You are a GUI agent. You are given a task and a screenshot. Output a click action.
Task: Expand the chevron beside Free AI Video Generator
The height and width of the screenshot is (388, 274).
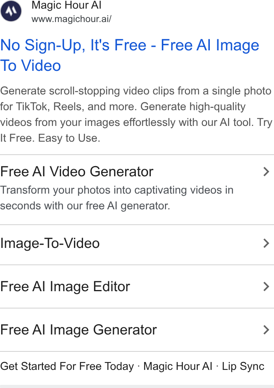click(x=266, y=172)
